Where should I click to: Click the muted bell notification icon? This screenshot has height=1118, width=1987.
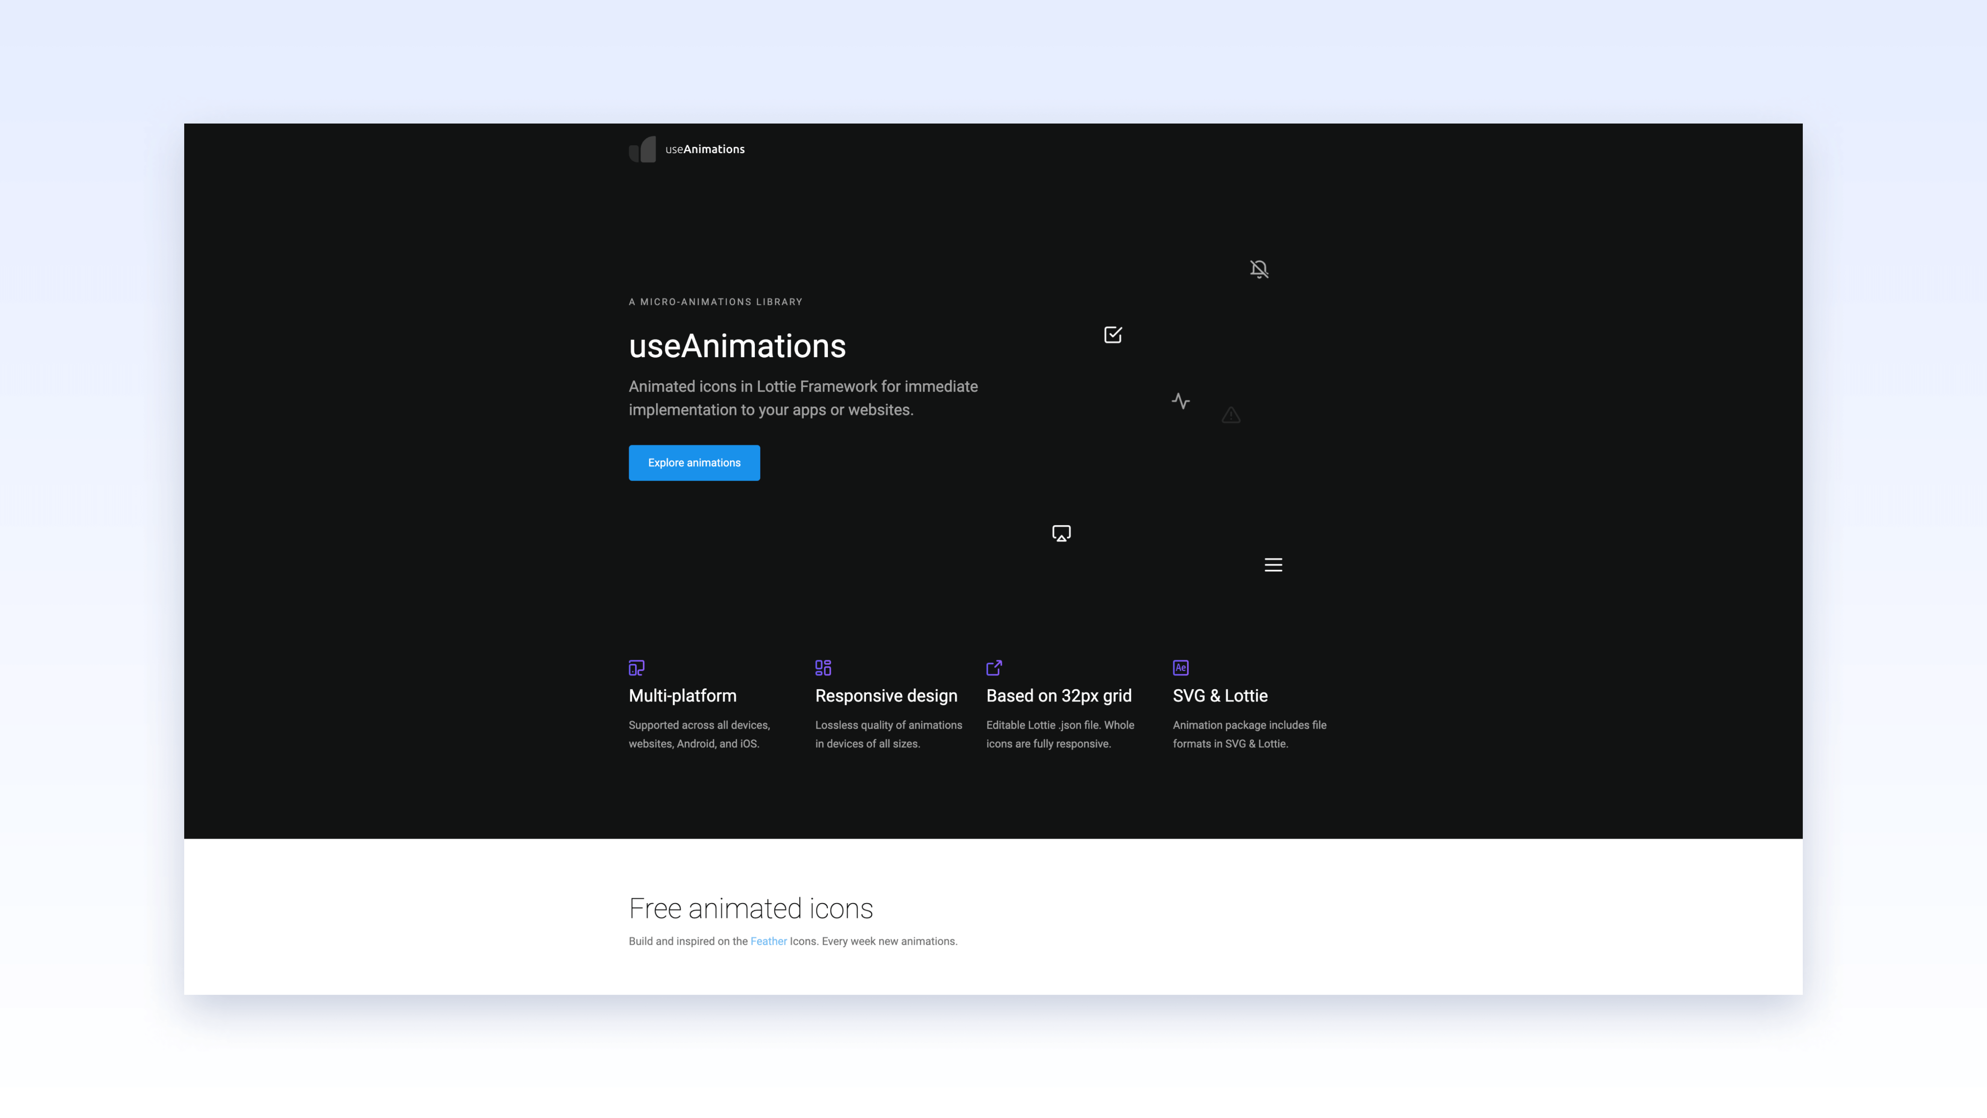(x=1259, y=268)
